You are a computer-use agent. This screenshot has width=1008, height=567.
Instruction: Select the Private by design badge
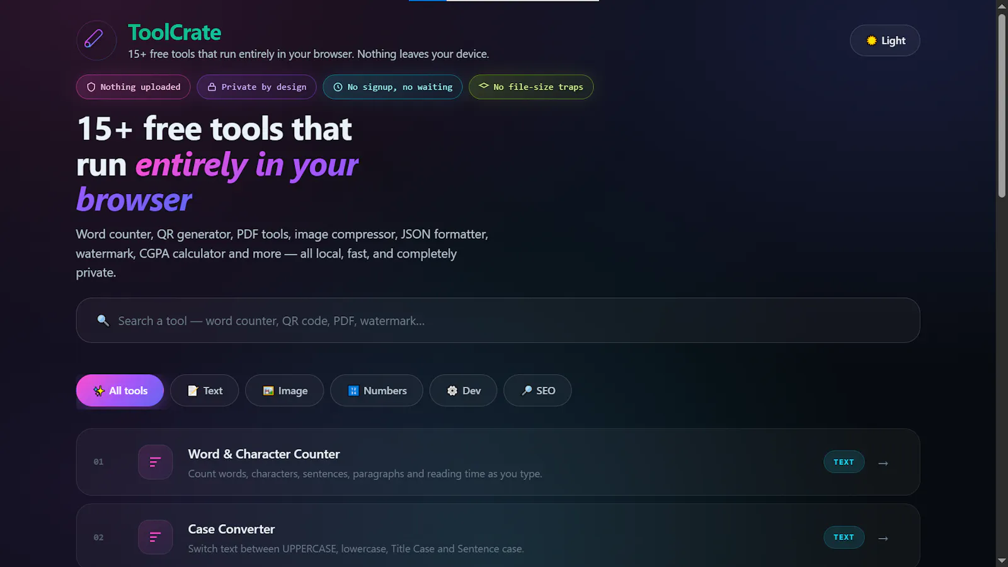tap(256, 87)
